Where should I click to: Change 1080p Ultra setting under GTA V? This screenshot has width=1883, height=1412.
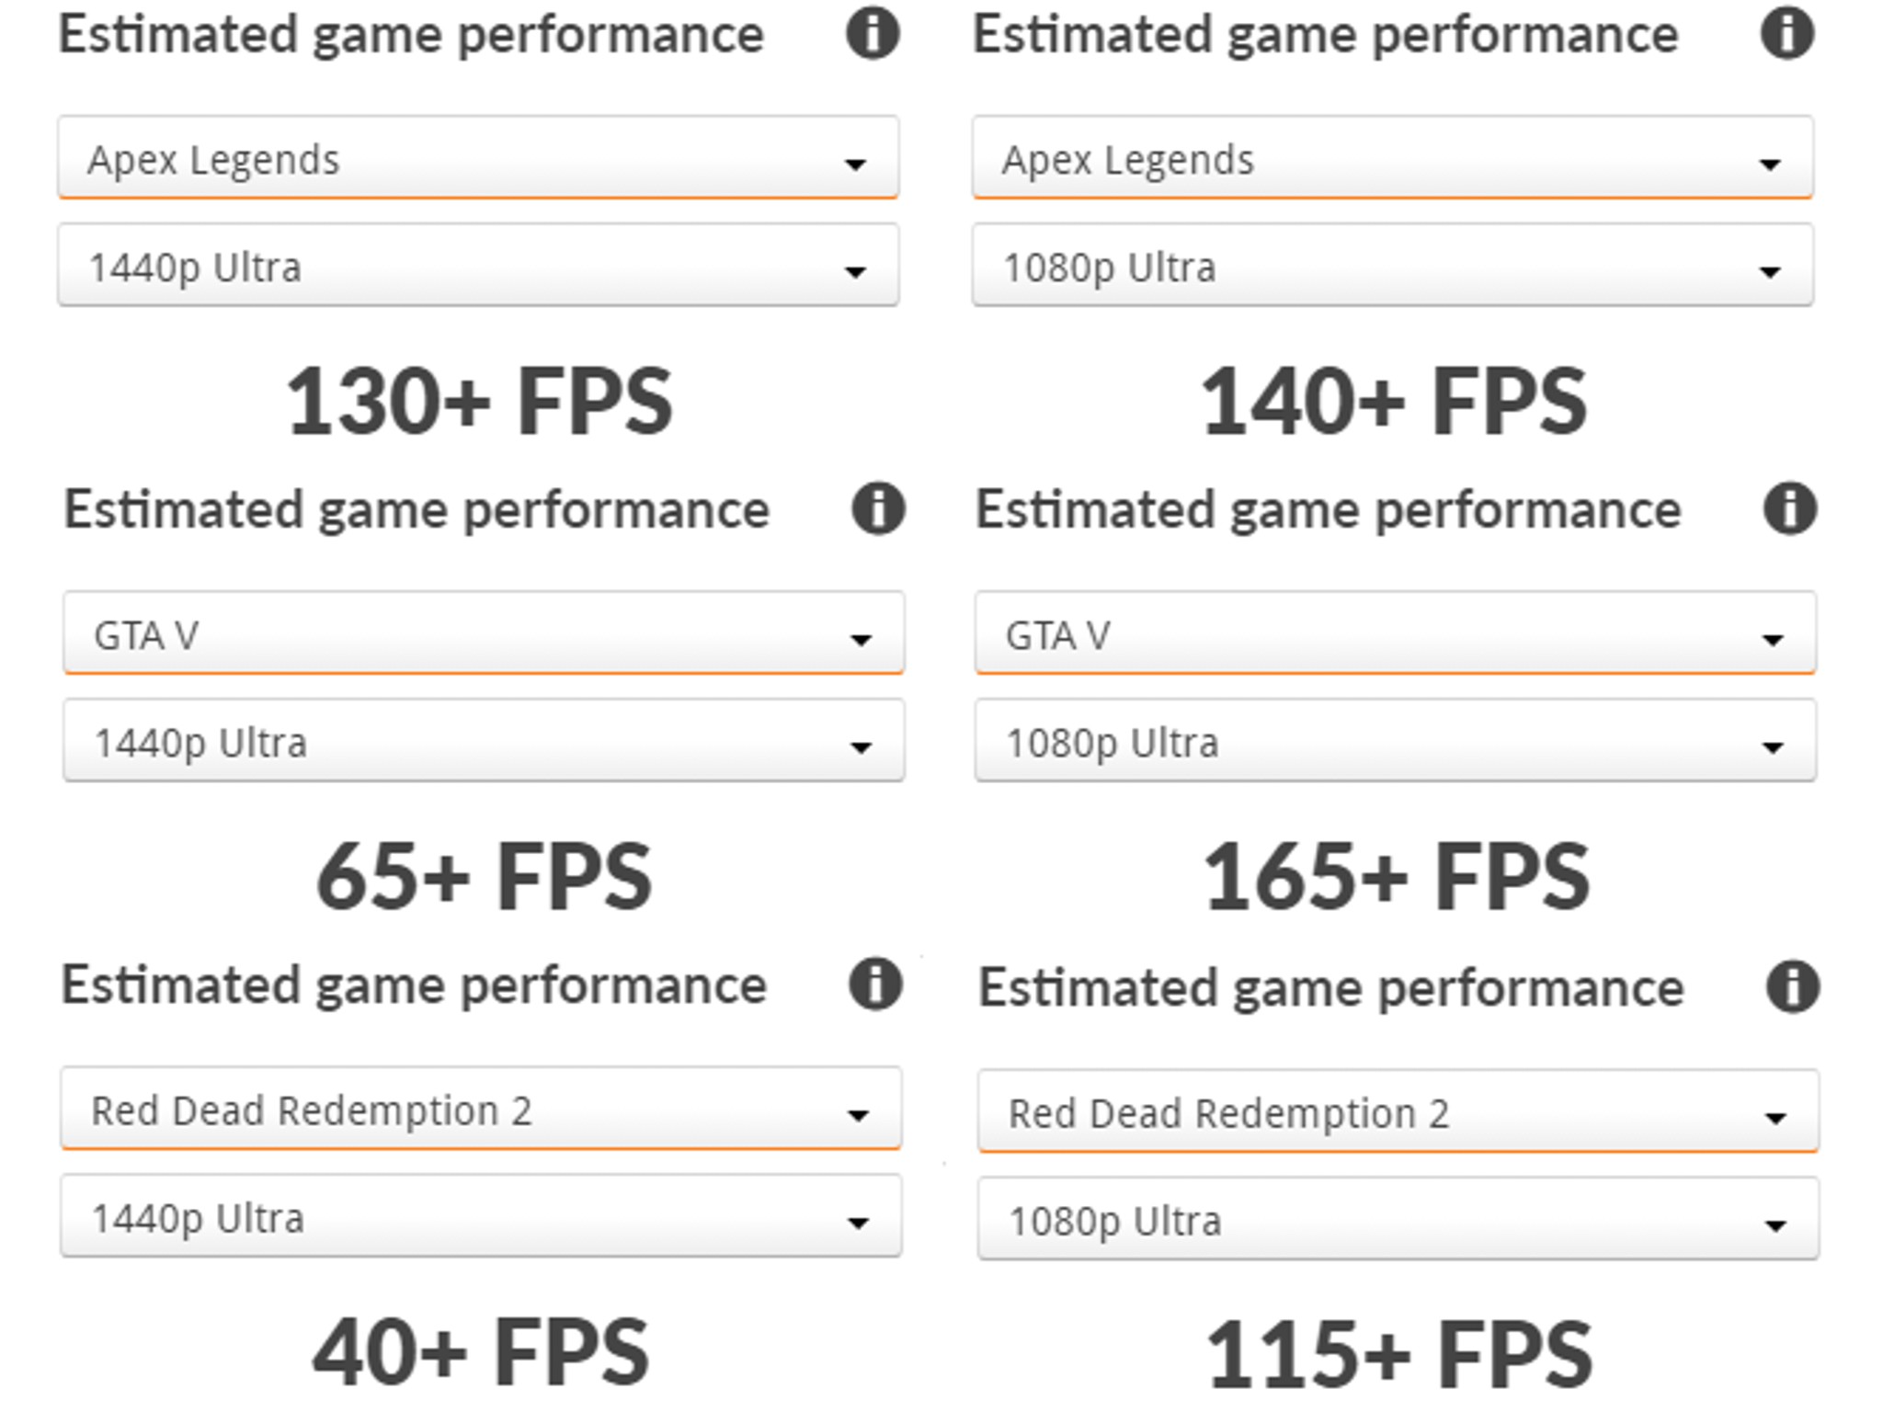(x=1395, y=741)
